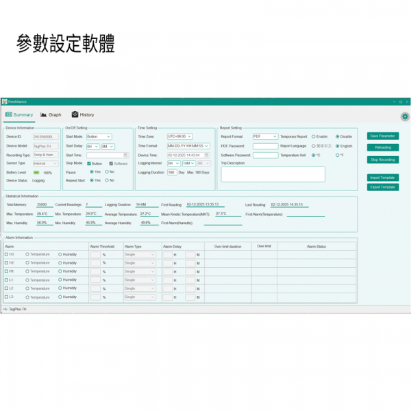The width and height of the screenshot is (411, 411).
Task: Click the TagPlus-TH connection icon in status bar
Action: [5, 309]
